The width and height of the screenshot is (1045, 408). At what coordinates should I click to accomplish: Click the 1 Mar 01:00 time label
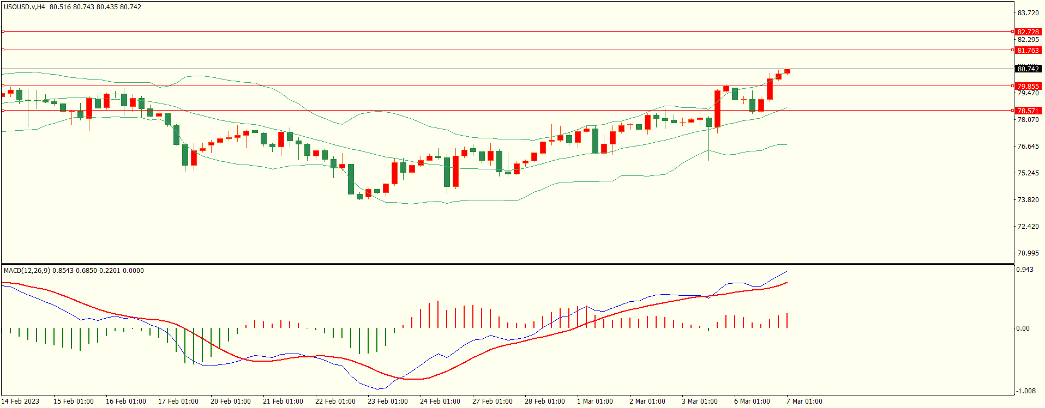point(594,401)
